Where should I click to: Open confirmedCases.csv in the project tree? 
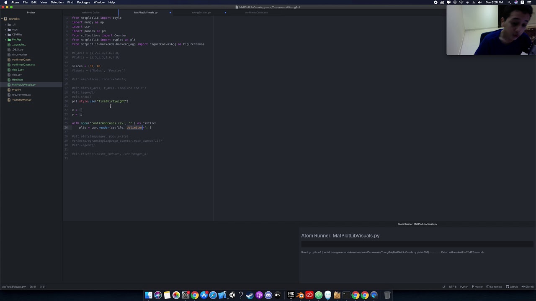23,64
